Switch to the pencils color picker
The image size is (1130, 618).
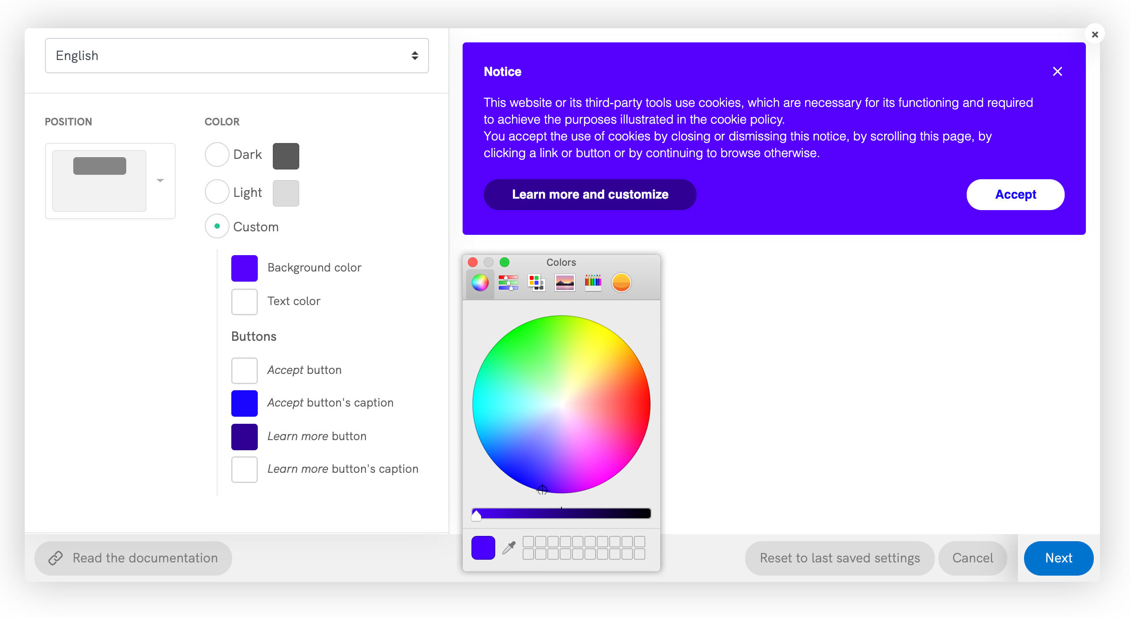[x=593, y=283]
